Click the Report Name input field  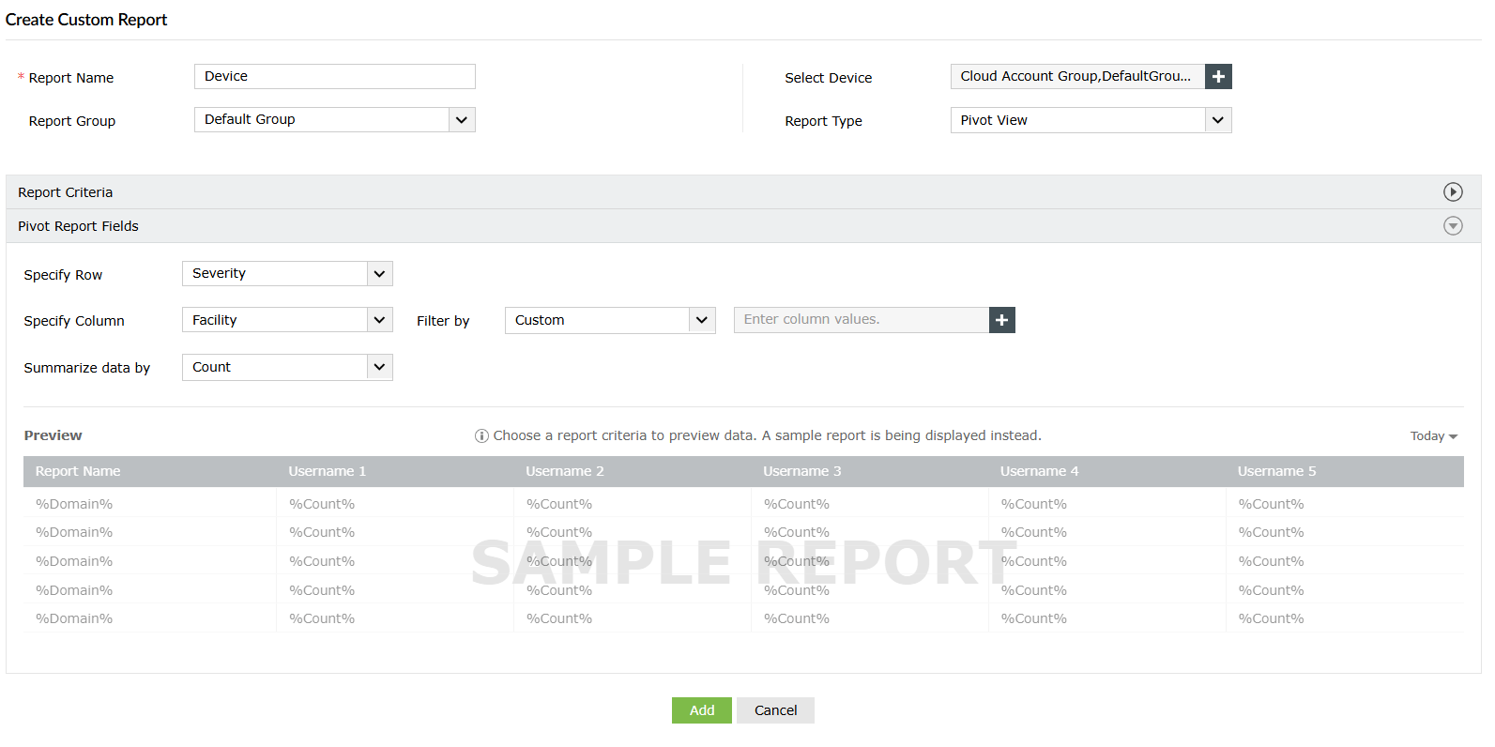click(x=335, y=77)
